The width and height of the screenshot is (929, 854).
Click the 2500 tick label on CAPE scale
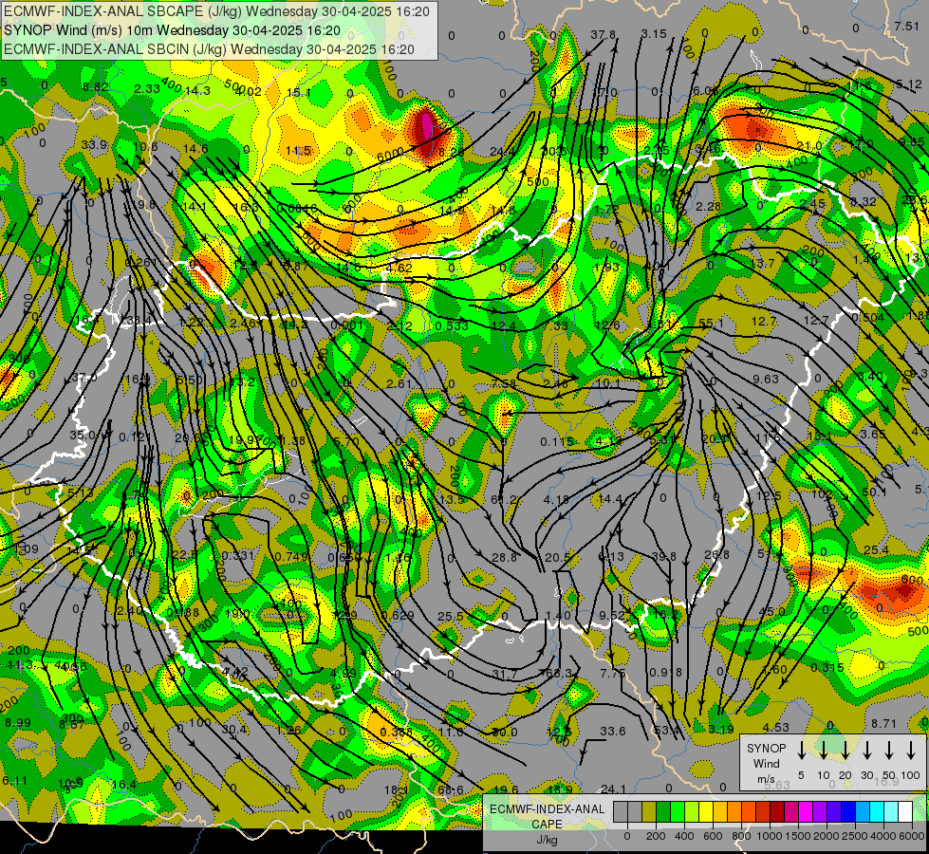click(855, 836)
